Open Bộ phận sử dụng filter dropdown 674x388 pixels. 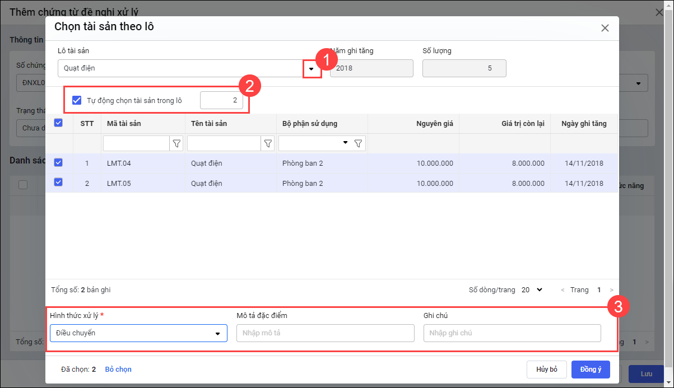click(345, 143)
